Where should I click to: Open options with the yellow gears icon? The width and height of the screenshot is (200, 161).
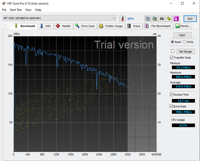[169, 19]
